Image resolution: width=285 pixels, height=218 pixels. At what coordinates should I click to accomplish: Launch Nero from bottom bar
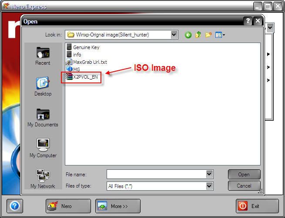68,206
